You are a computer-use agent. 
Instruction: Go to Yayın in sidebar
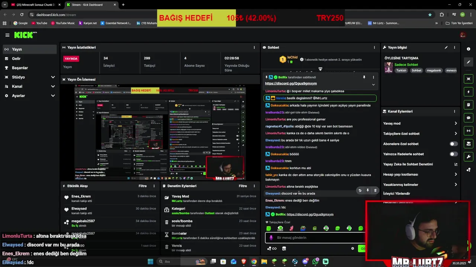click(x=29, y=49)
